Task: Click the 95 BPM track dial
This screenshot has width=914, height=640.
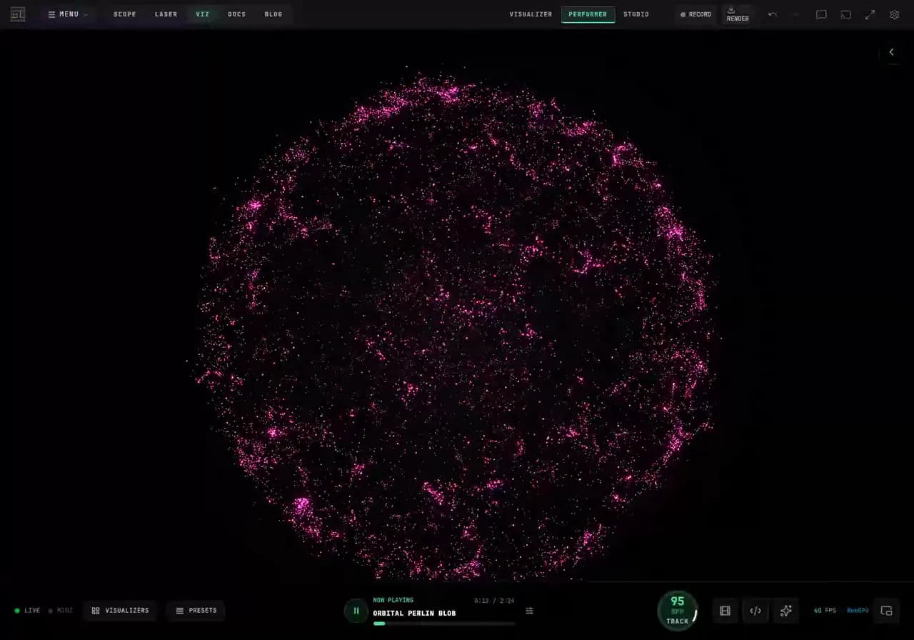Action: [677, 610]
